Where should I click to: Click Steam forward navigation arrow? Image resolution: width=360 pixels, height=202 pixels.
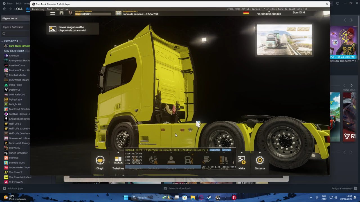(10, 9)
